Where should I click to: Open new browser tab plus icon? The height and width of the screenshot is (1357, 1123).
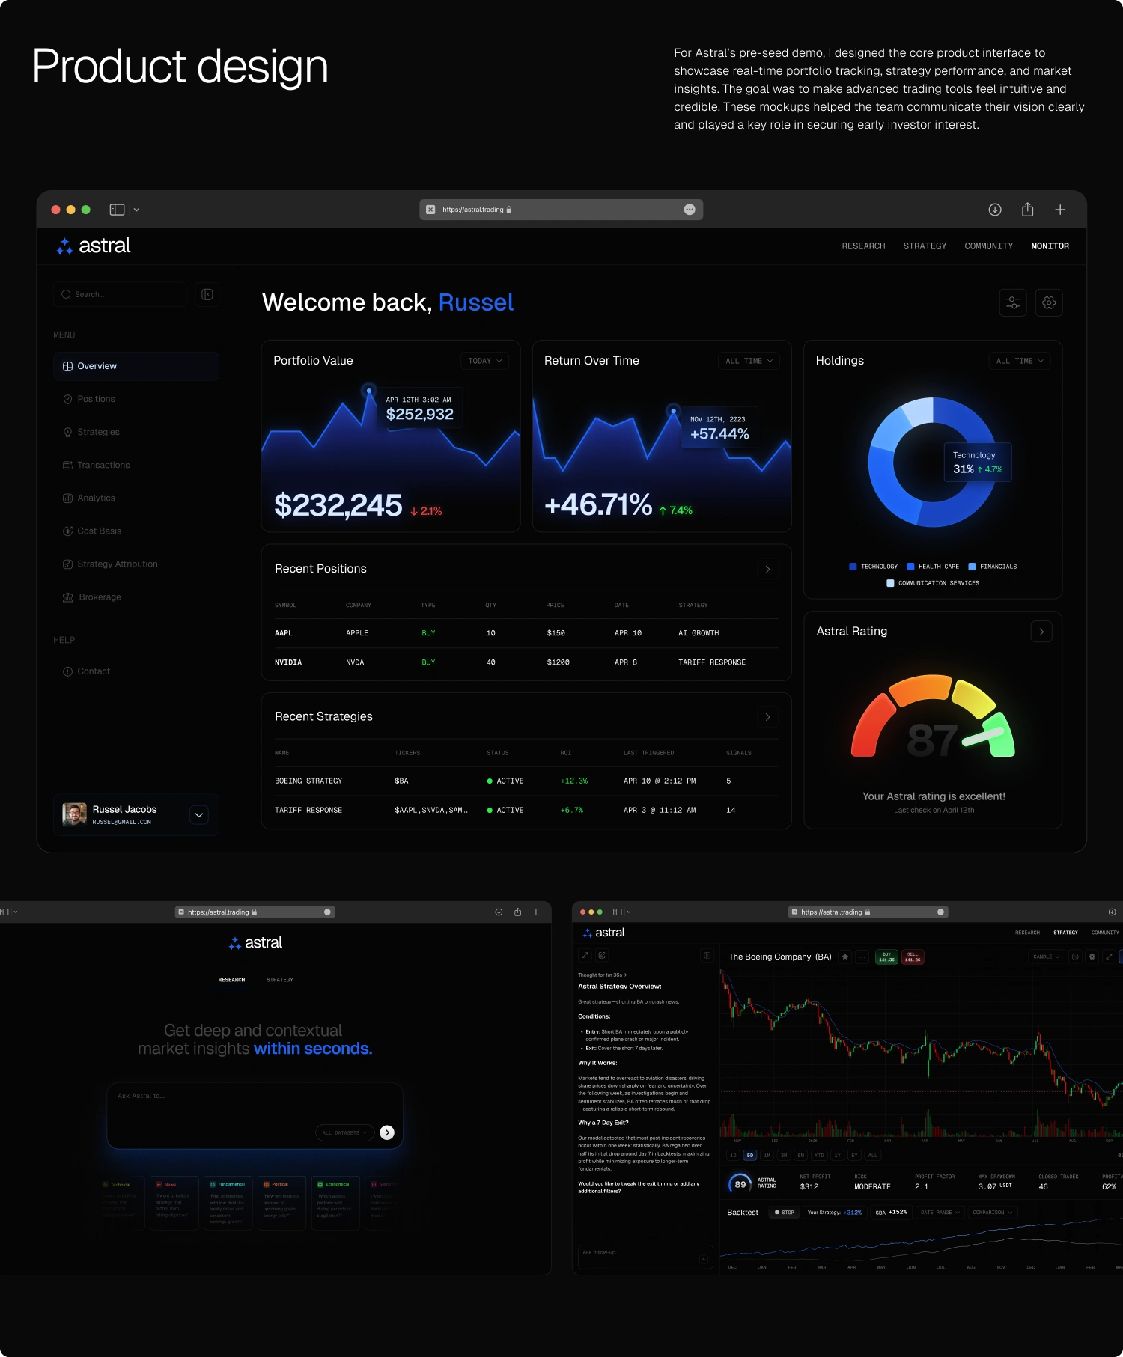coord(1060,210)
